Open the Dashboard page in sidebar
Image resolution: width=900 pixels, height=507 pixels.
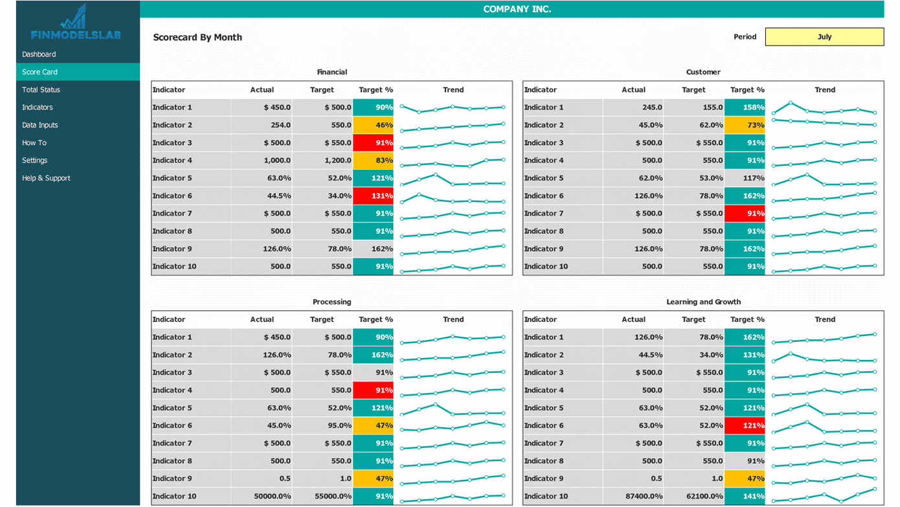pos(39,54)
